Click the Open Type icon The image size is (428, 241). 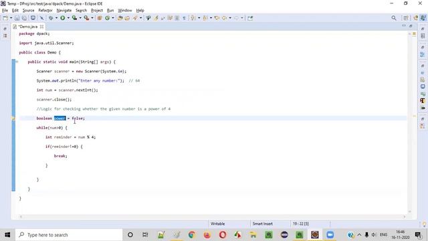tap(120, 18)
